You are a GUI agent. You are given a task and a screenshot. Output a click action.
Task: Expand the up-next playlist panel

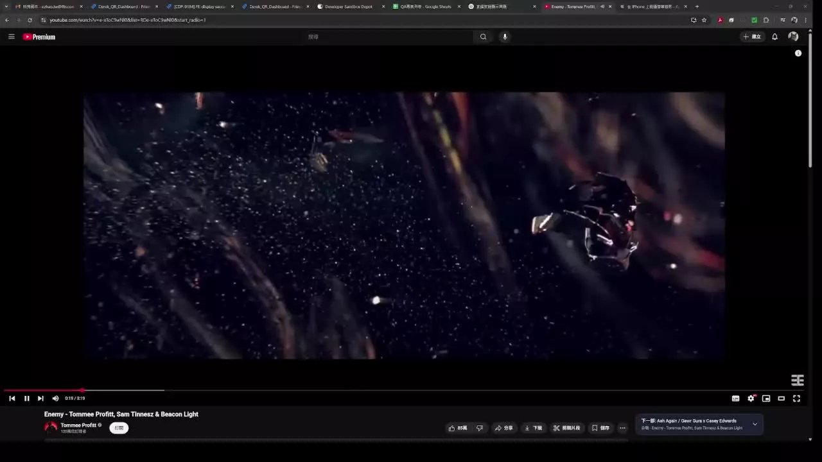click(x=755, y=424)
